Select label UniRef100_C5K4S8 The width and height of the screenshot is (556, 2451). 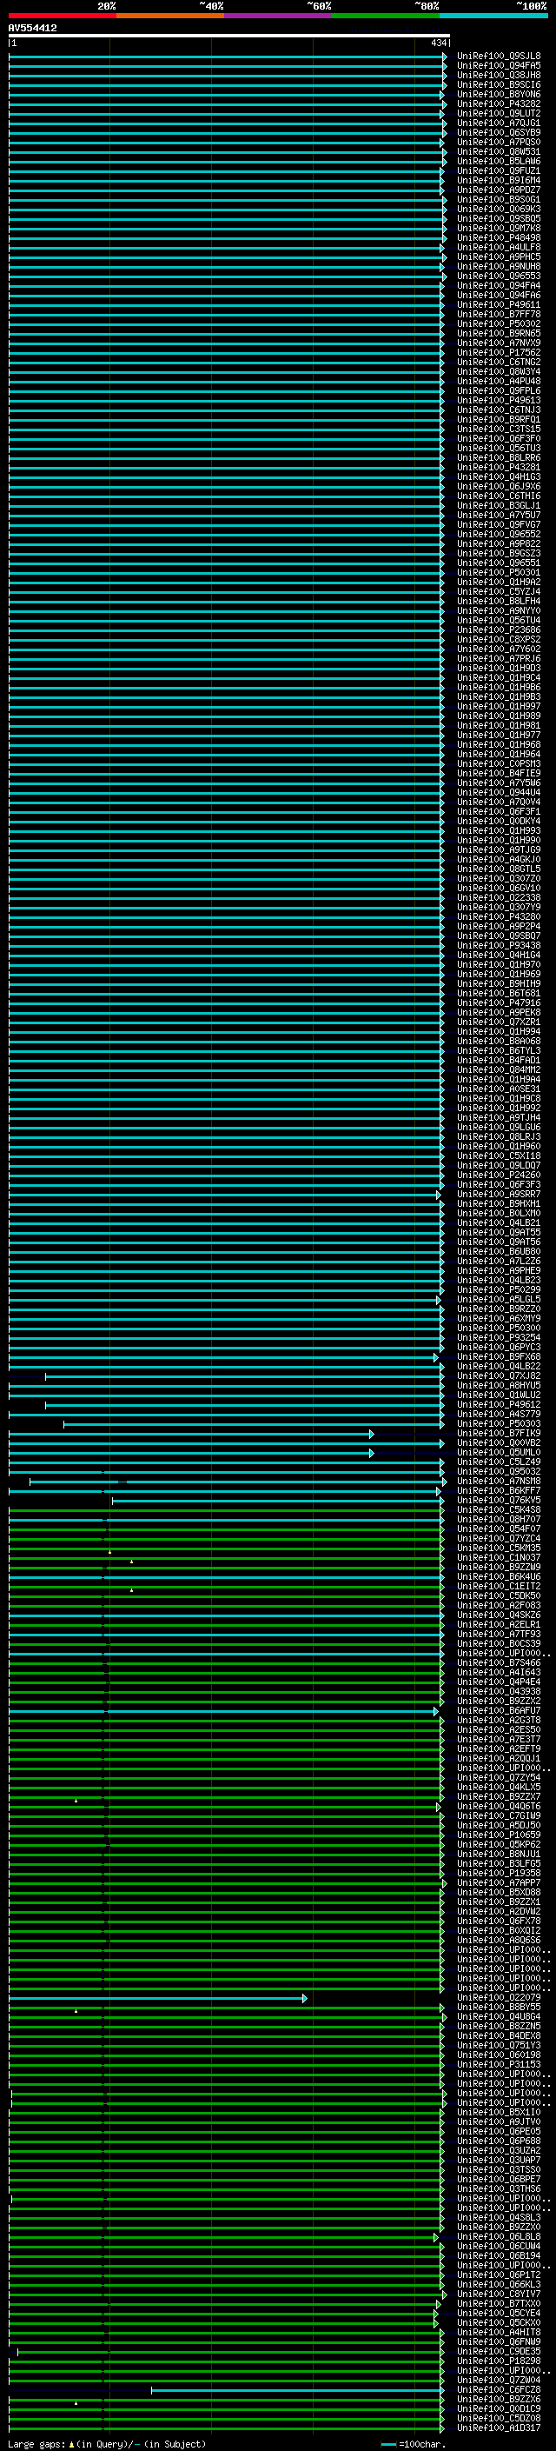[498, 1510]
